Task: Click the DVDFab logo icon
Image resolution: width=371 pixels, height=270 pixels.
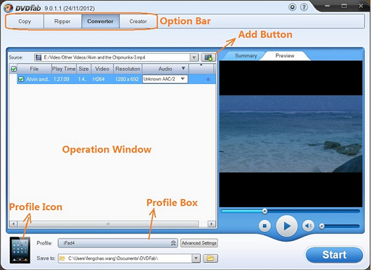Action: (x=8, y=8)
